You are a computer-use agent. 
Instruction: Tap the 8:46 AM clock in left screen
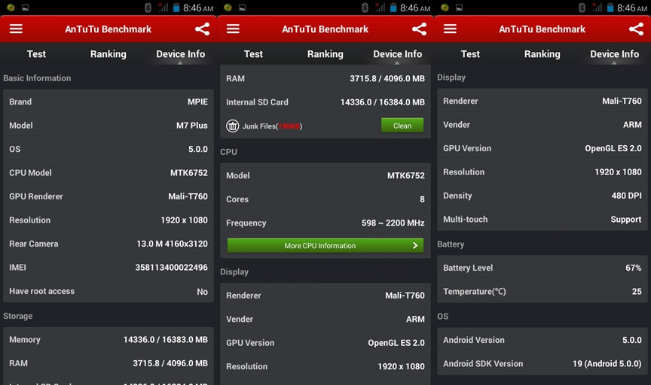pos(198,8)
